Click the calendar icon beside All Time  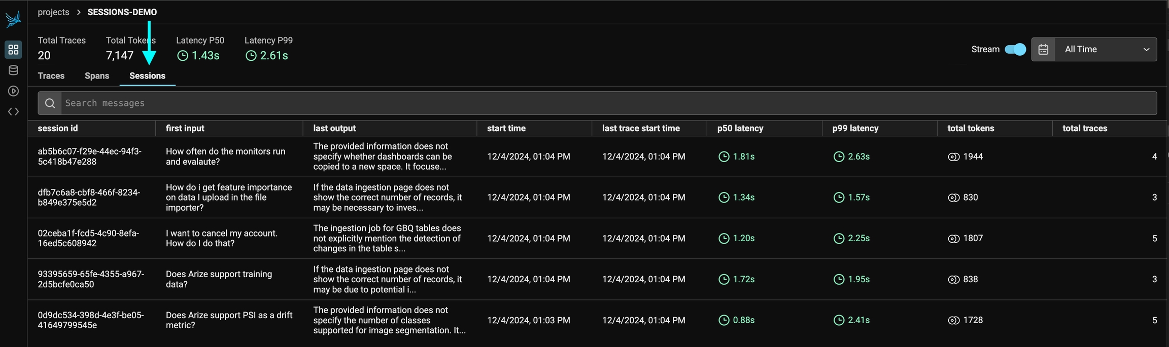click(x=1043, y=49)
